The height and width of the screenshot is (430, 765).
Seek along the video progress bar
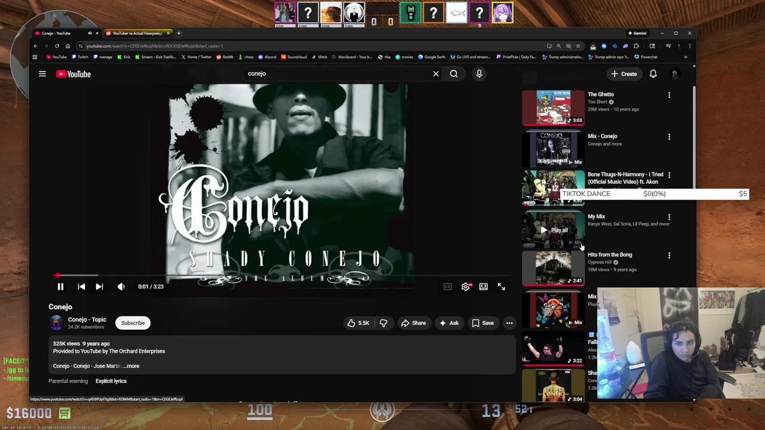click(281, 275)
